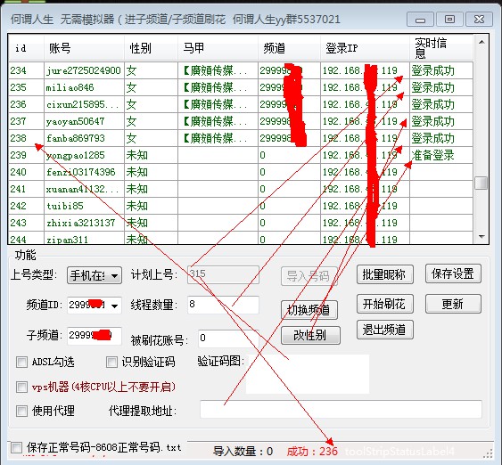Viewport: 502px width, 465px height.
Task: Click the table scrollbar up arrow
Action: 481,42
